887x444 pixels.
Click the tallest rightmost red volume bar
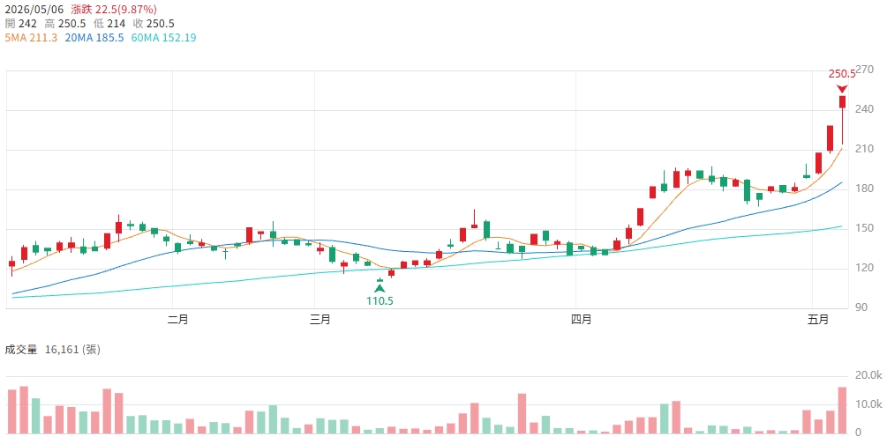pos(842,411)
